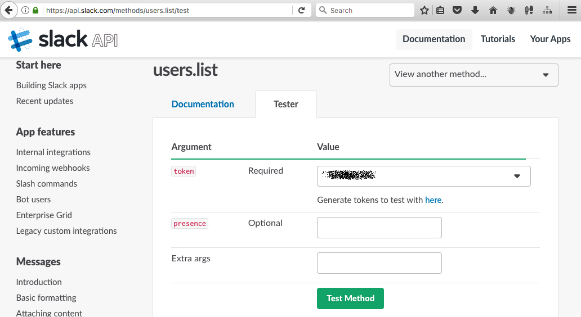The height and width of the screenshot is (317, 581).
Task: Show bookmarks list icon in toolbar
Action: 440,10
